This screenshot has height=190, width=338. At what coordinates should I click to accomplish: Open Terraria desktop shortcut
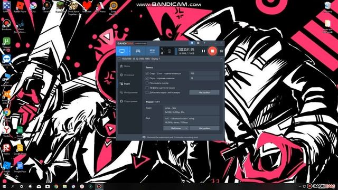[46, 7]
